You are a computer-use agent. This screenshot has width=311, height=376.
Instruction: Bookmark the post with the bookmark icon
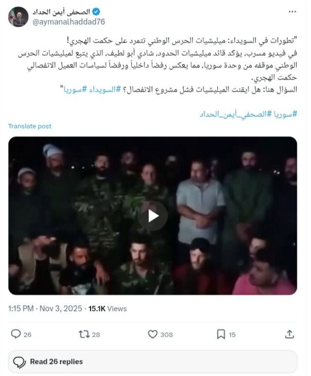(x=221, y=334)
